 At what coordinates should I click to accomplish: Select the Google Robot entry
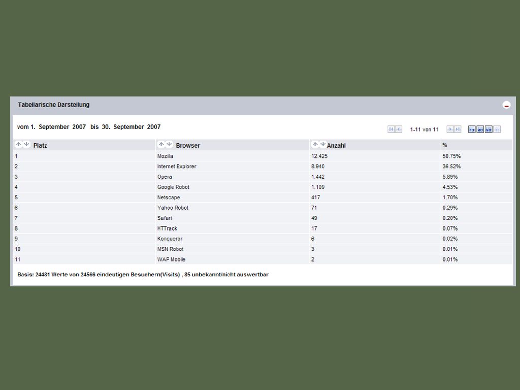[x=173, y=187]
